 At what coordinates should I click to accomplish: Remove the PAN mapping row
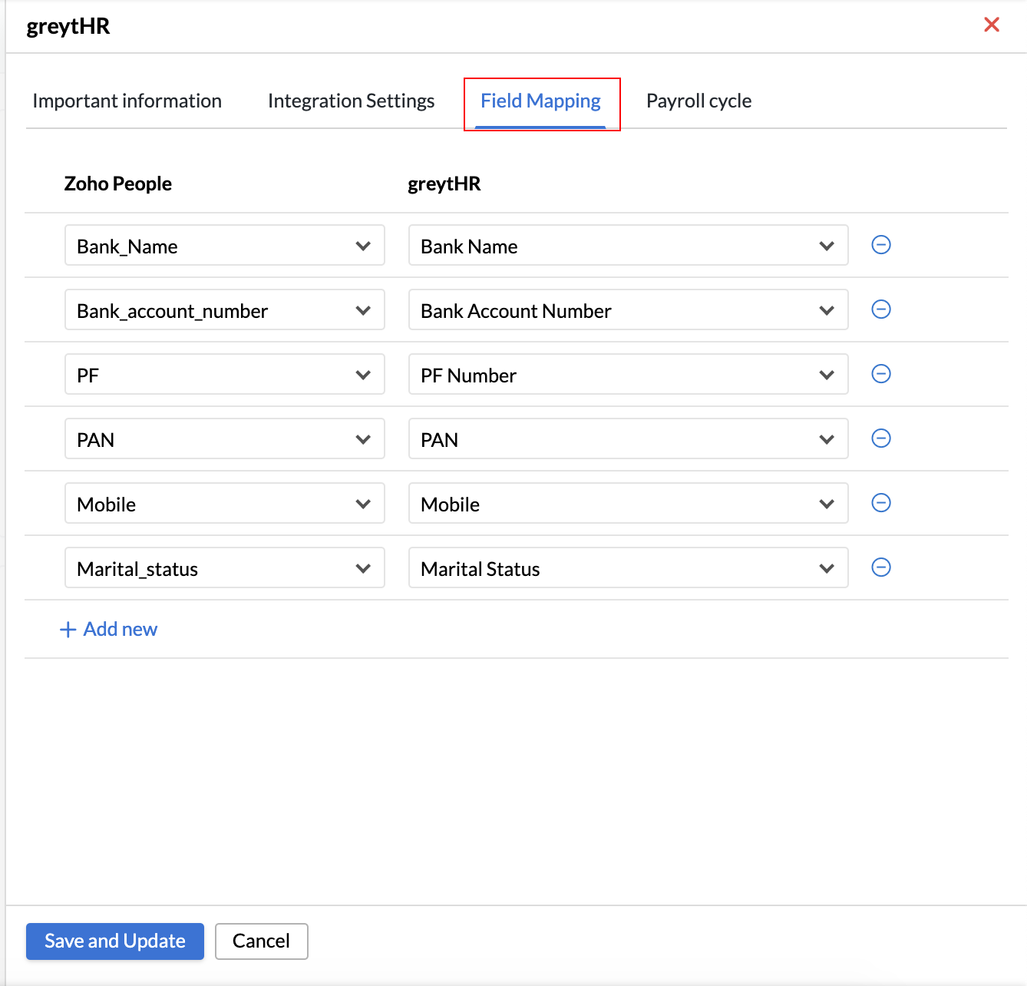(x=881, y=438)
